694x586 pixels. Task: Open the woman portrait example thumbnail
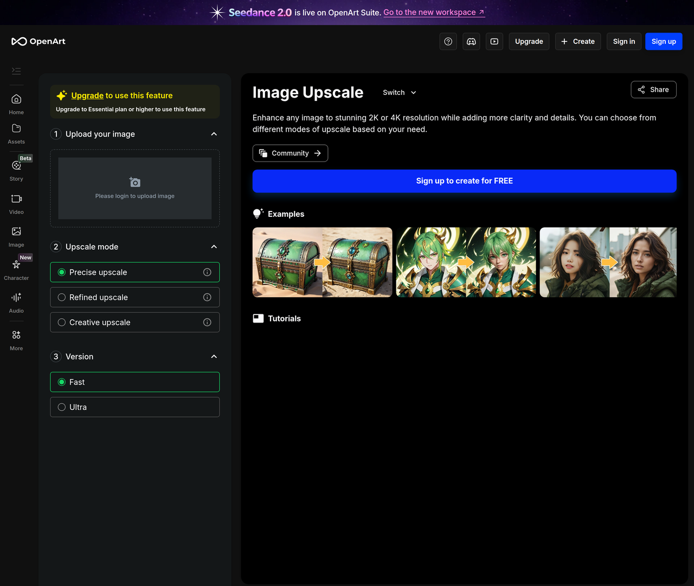pos(608,262)
